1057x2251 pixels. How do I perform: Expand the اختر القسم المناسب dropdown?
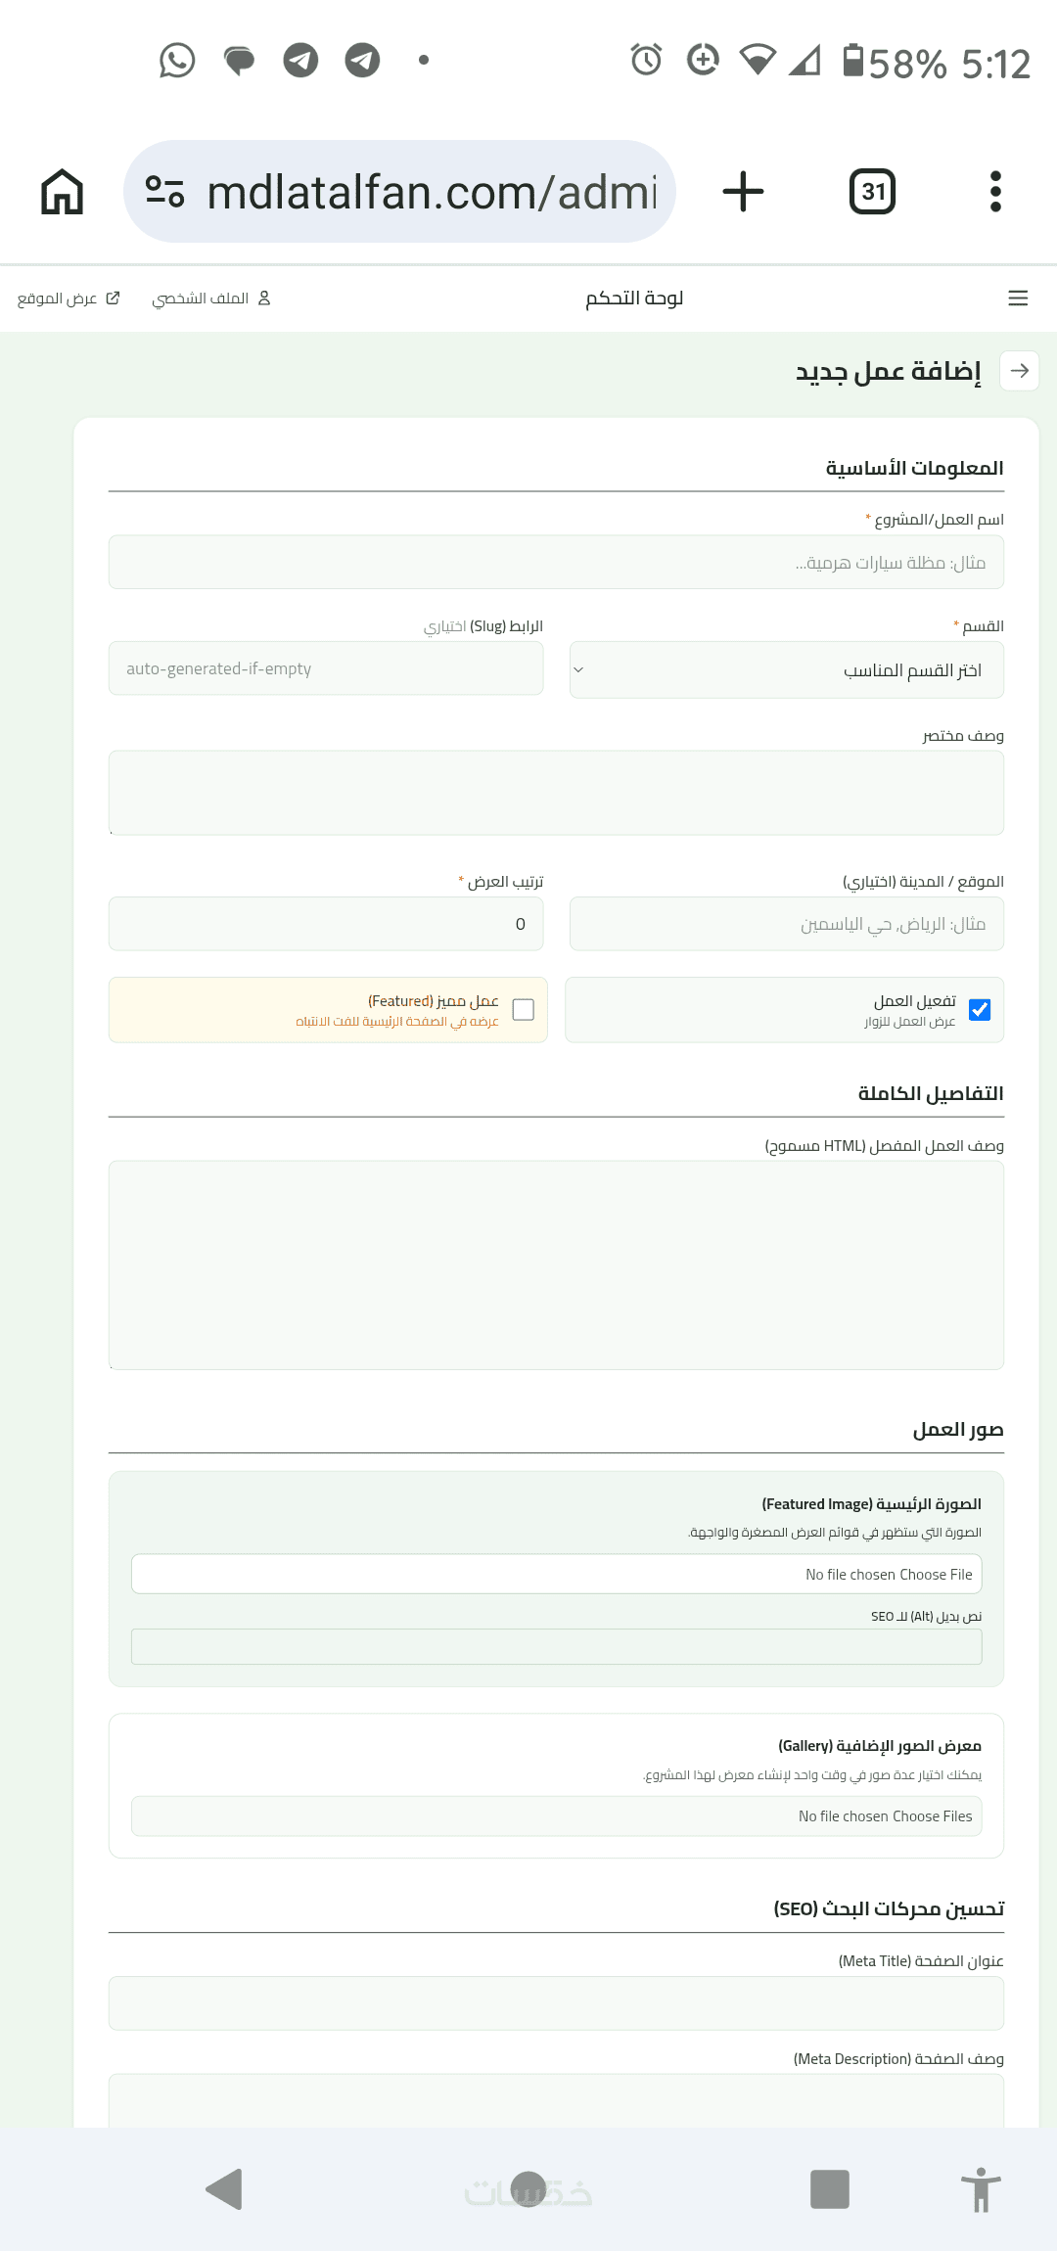coord(787,670)
